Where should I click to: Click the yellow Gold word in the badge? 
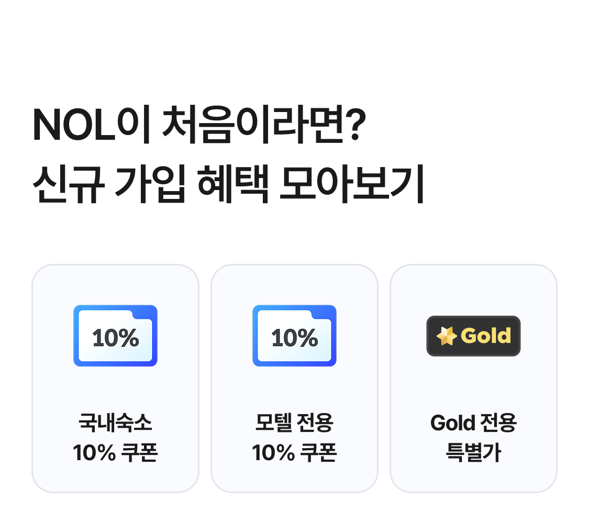(486, 336)
